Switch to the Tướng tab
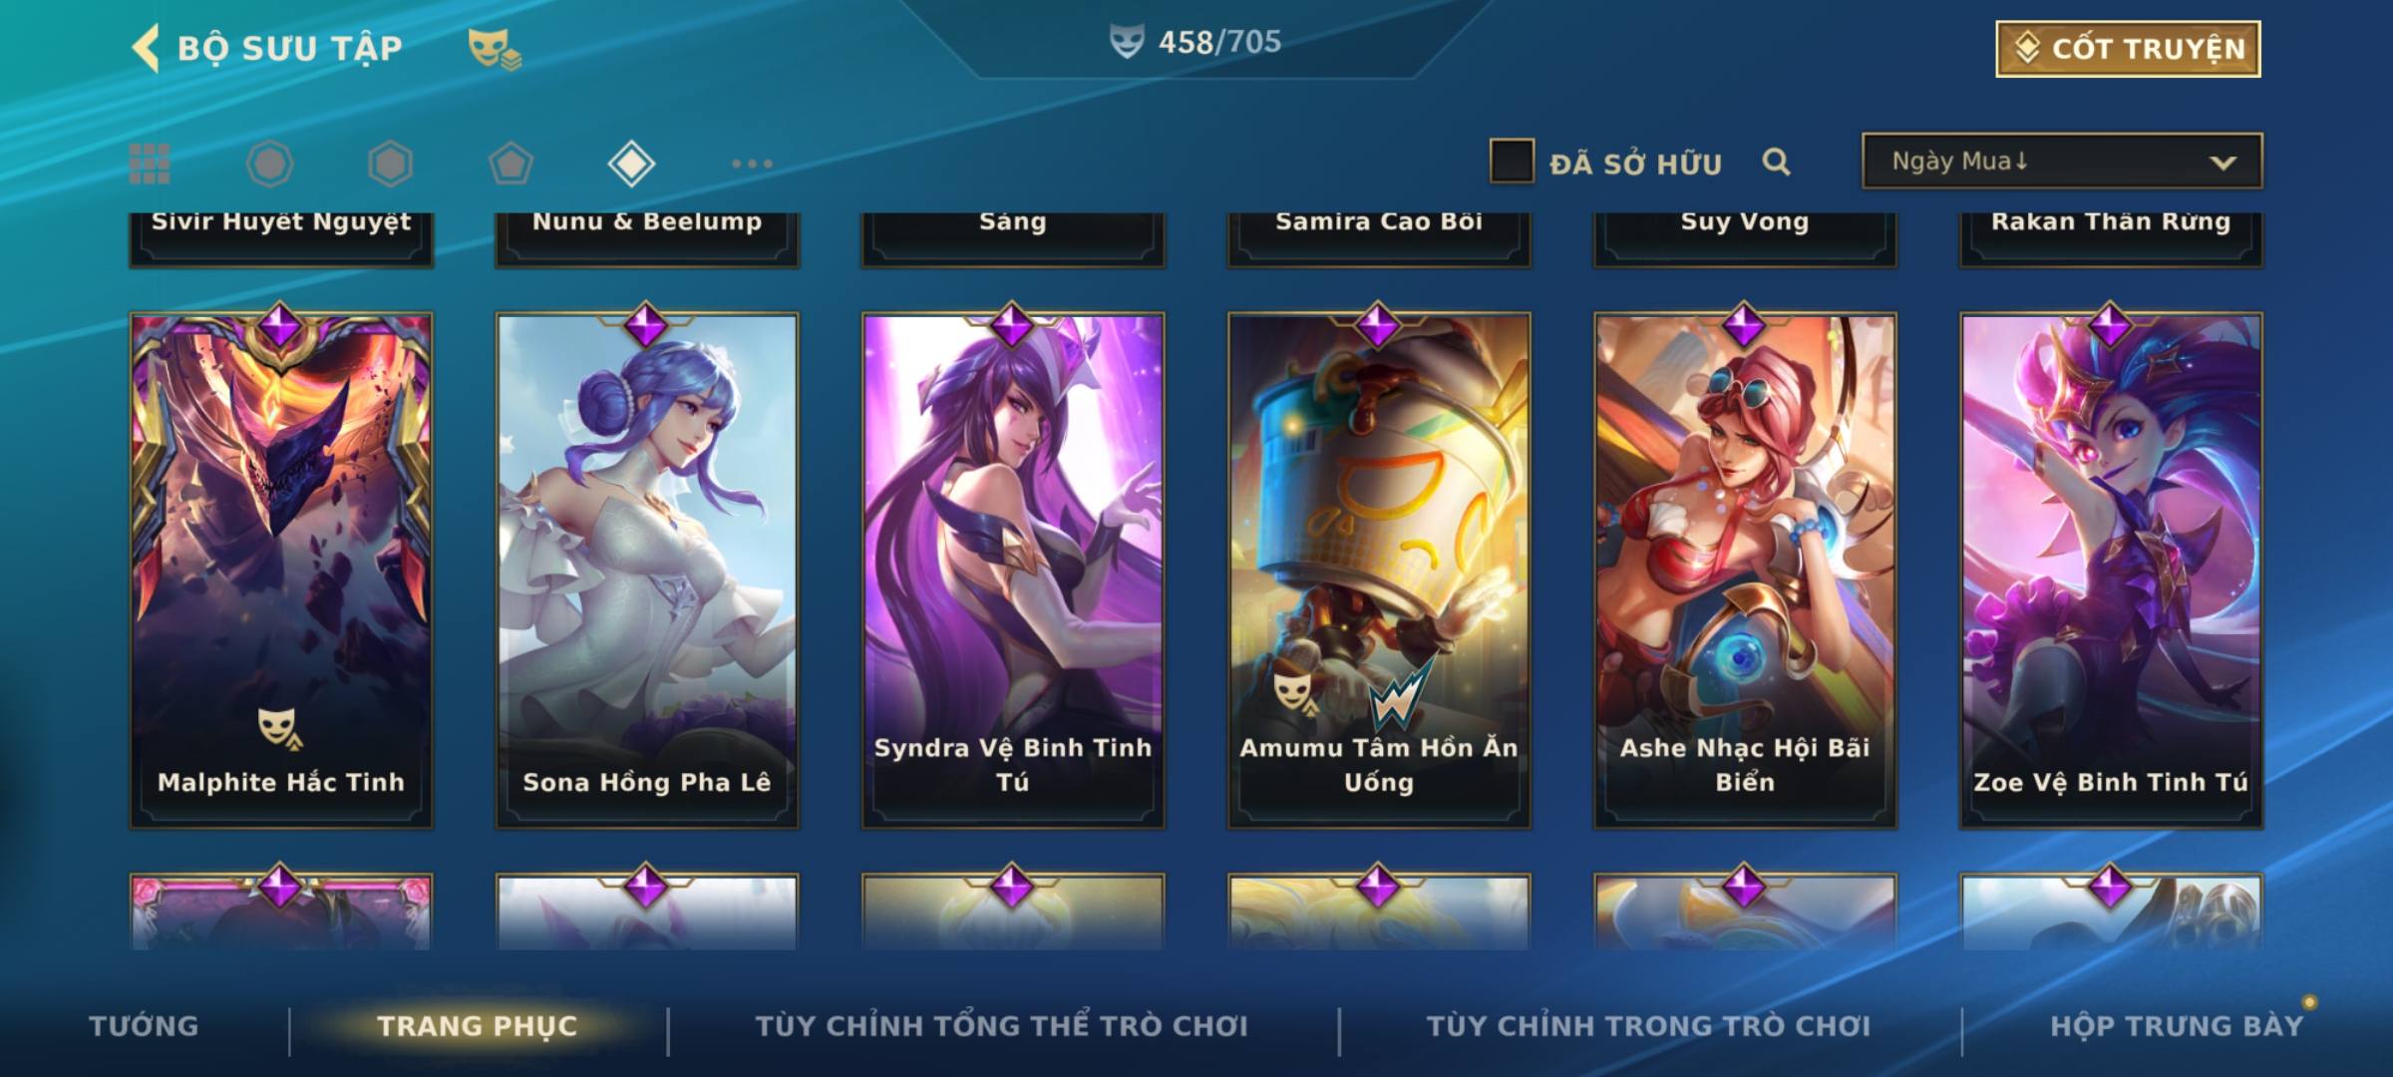Viewport: 2393px width, 1077px height. click(144, 1026)
